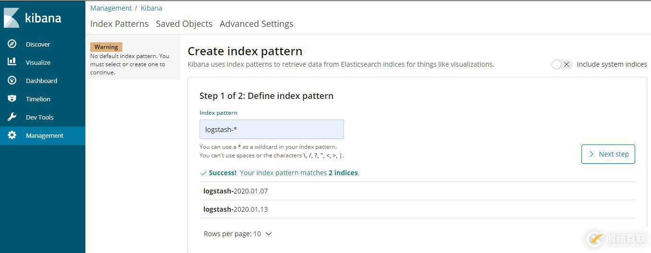Image resolution: width=651 pixels, height=253 pixels.
Task: Click the Discover compass icon
Action: (x=12, y=44)
